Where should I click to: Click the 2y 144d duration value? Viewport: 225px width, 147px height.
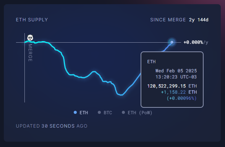point(199,20)
